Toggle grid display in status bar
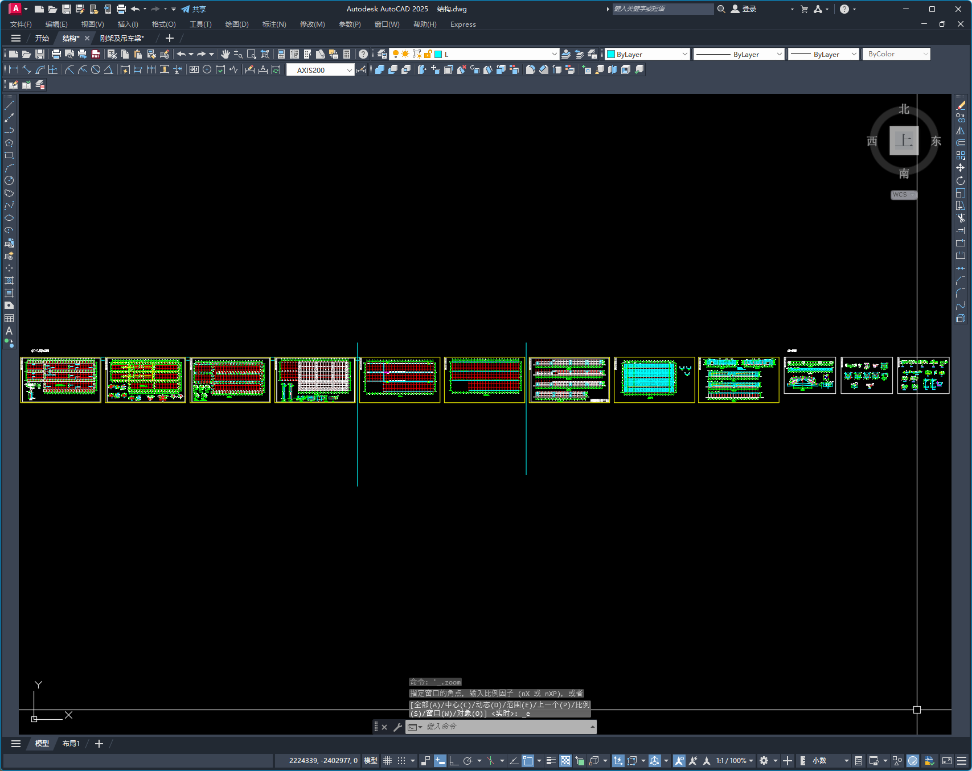Viewport: 972px width, 771px height. [387, 761]
